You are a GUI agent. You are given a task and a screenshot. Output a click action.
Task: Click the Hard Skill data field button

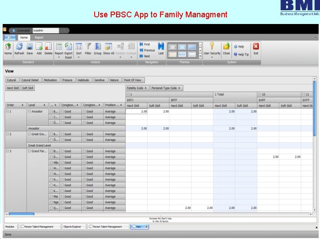click(12, 88)
